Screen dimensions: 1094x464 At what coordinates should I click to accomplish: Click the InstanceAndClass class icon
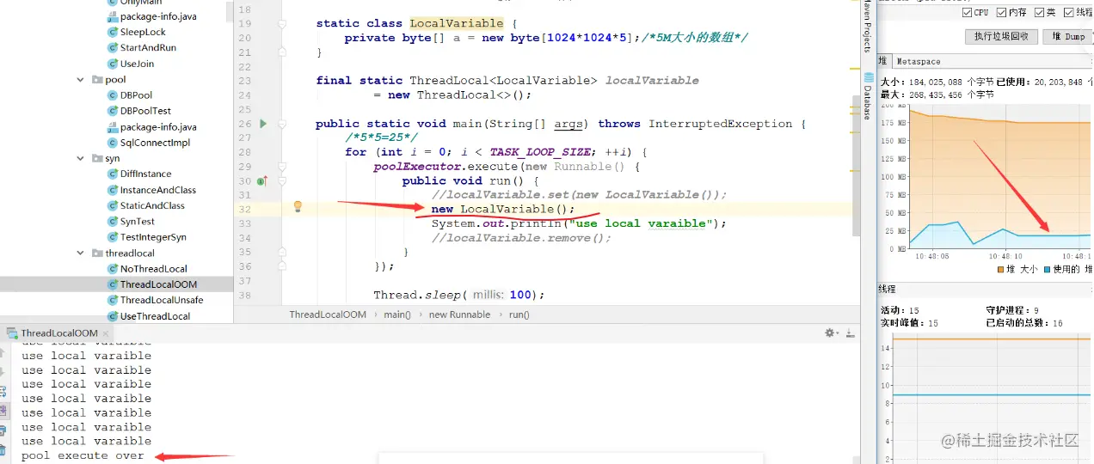[113, 191]
